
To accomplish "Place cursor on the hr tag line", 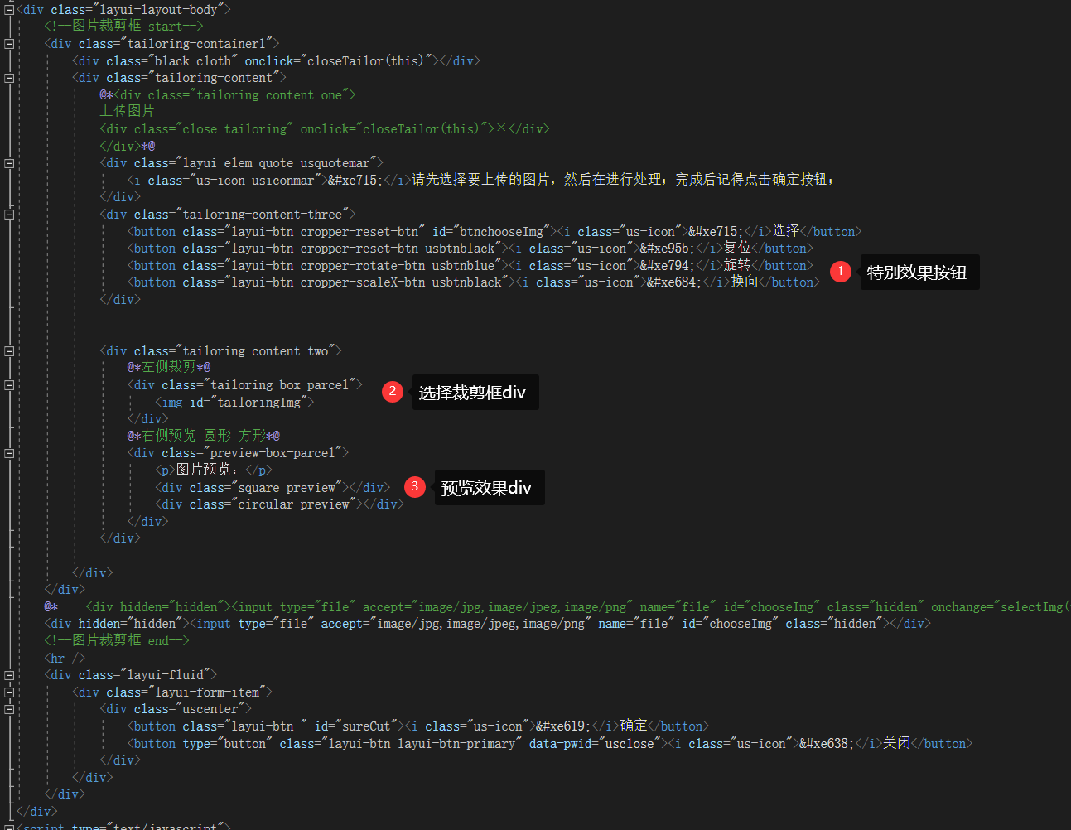I will (65, 659).
